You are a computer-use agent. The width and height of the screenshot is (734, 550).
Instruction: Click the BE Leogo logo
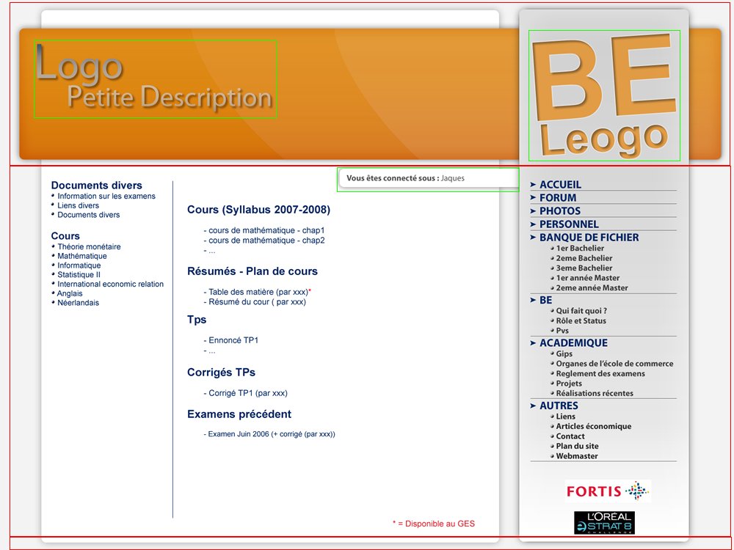(604, 96)
